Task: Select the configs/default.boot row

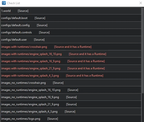Action: coord(71,18)
